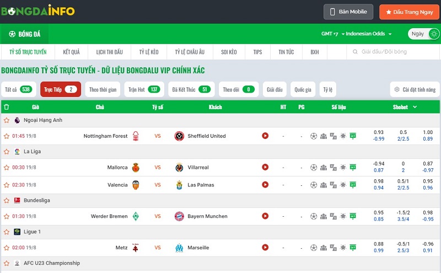Click the BONGDAINFO logo
The image size is (441, 273).
coord(37,11)
